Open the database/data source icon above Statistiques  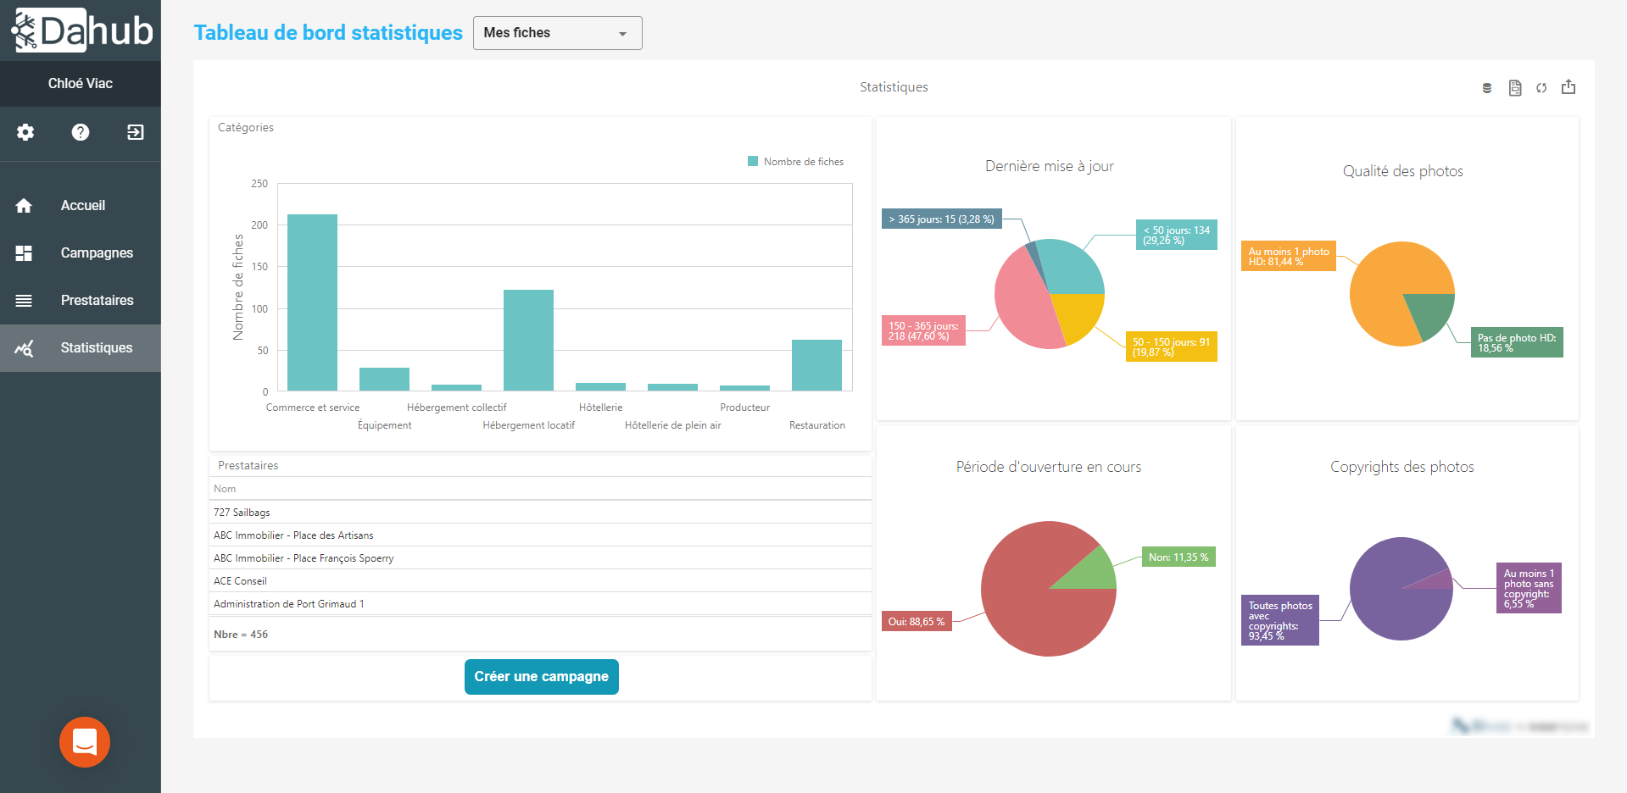pos(1486,87)
